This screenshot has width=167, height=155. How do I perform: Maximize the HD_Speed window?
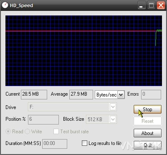pos(151,5)
